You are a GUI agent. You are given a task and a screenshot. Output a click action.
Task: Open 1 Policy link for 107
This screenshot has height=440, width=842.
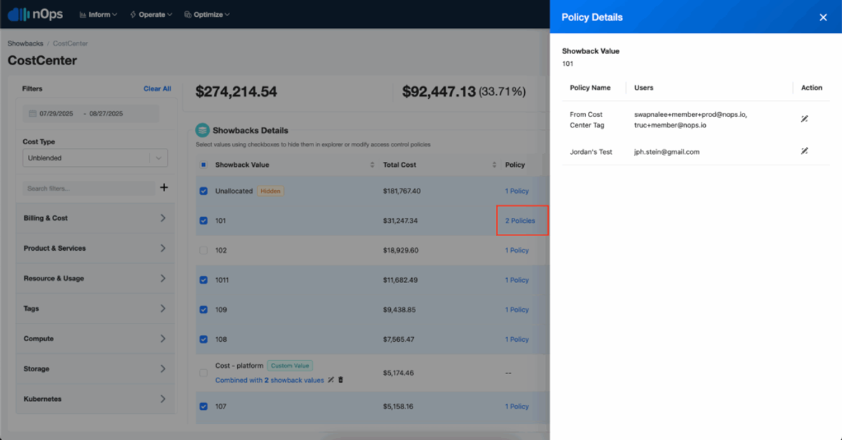point(517,406)
